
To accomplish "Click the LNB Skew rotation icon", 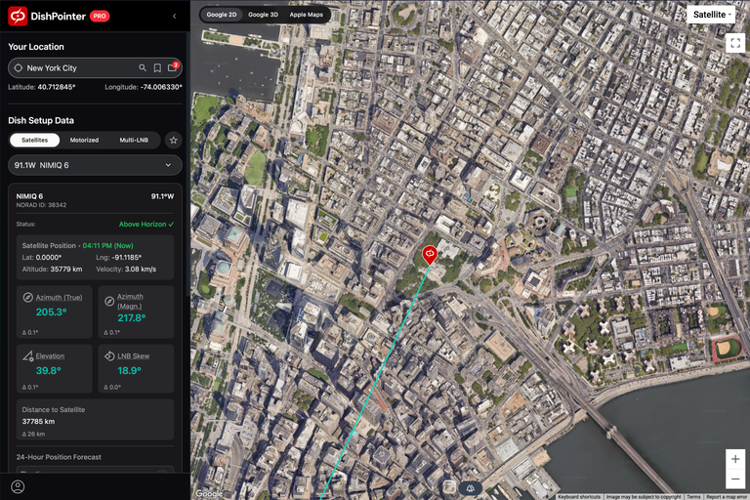I will (x=109, y=356).
